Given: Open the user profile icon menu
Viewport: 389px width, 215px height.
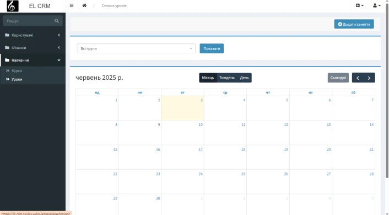Looking at the screenshot, I should point(376,5).
